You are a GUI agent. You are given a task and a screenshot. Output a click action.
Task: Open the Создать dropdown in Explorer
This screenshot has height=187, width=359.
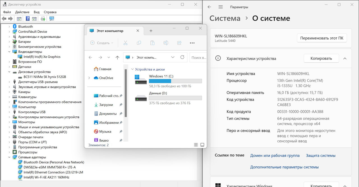pyautogui.click(x=102, y=43)
